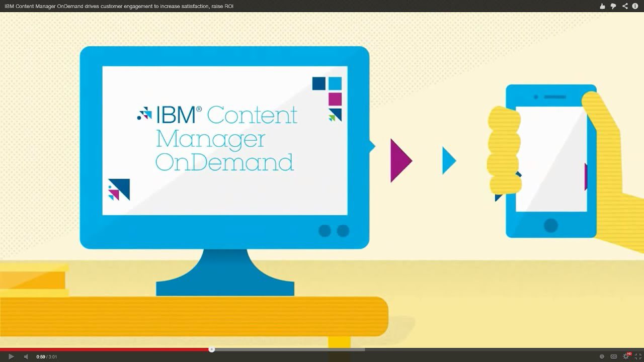Screen dimensions: 644x362
Task: Open the settings gear quality menu
Action: coord(626,356)
